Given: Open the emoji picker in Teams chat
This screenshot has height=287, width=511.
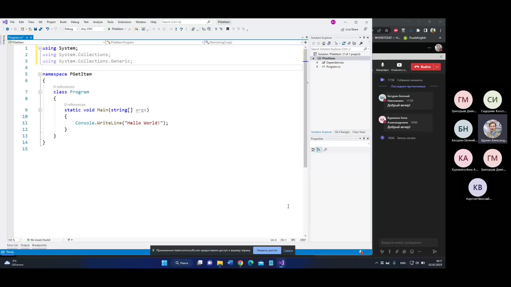Looking at the screenshot, I should [412, 251].
